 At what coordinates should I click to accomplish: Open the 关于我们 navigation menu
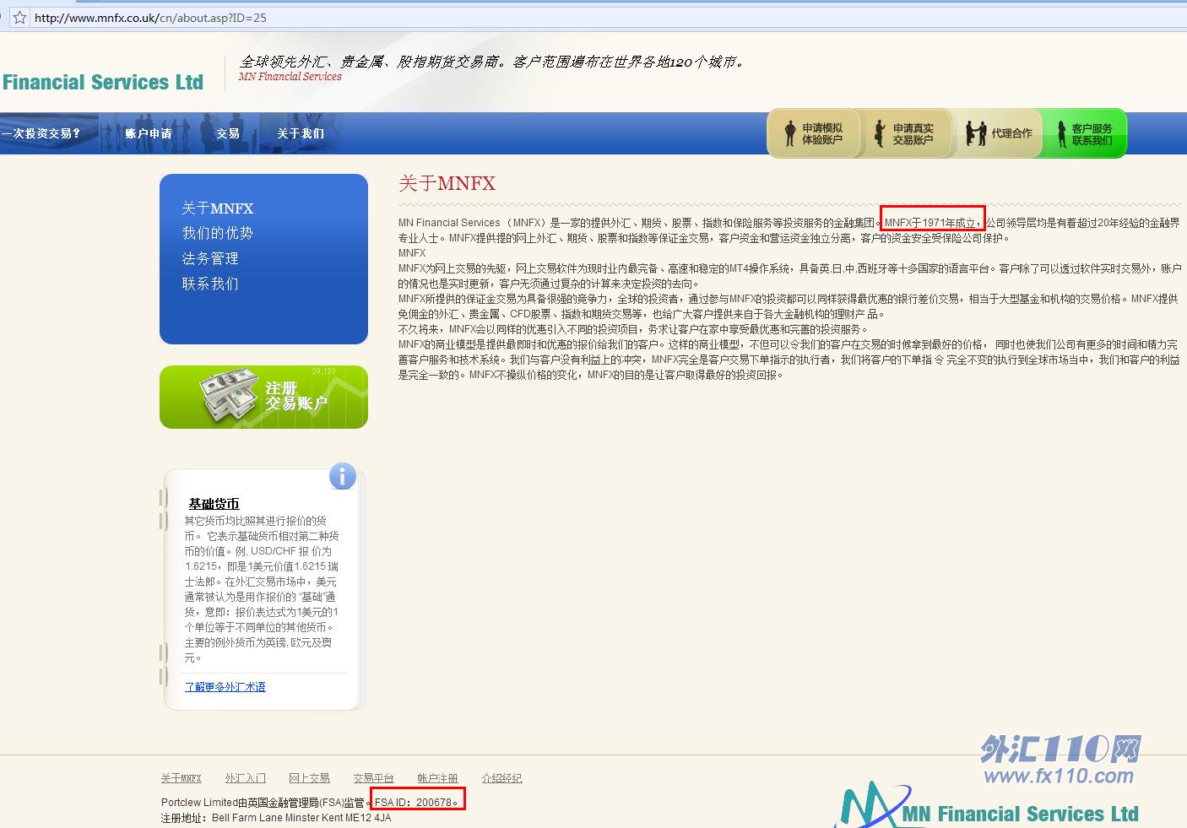(x=301, y=133)
